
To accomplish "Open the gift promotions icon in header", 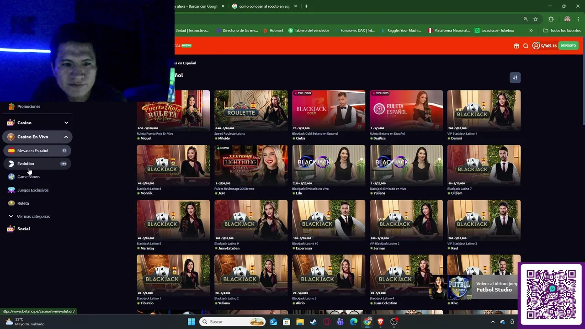I will 516,46.
